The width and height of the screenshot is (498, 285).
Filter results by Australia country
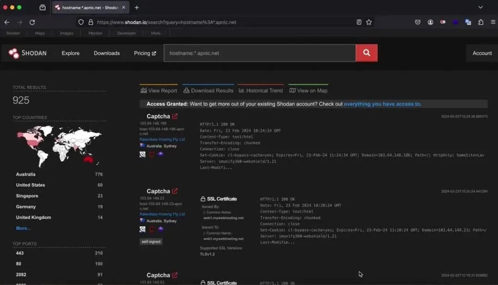[x=26, y=174]
